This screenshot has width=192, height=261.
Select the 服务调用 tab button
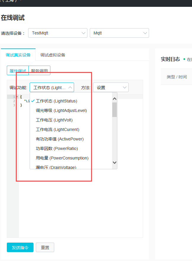coord(39,71)
